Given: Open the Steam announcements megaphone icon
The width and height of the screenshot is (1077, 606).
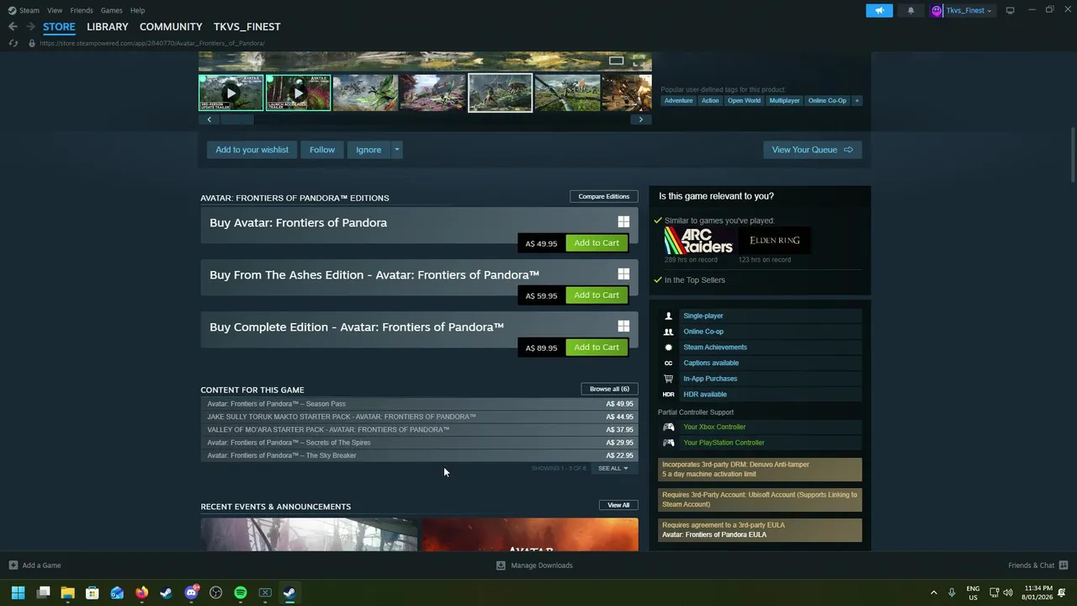Looking at the screenshot, I should tap(879, 10).
